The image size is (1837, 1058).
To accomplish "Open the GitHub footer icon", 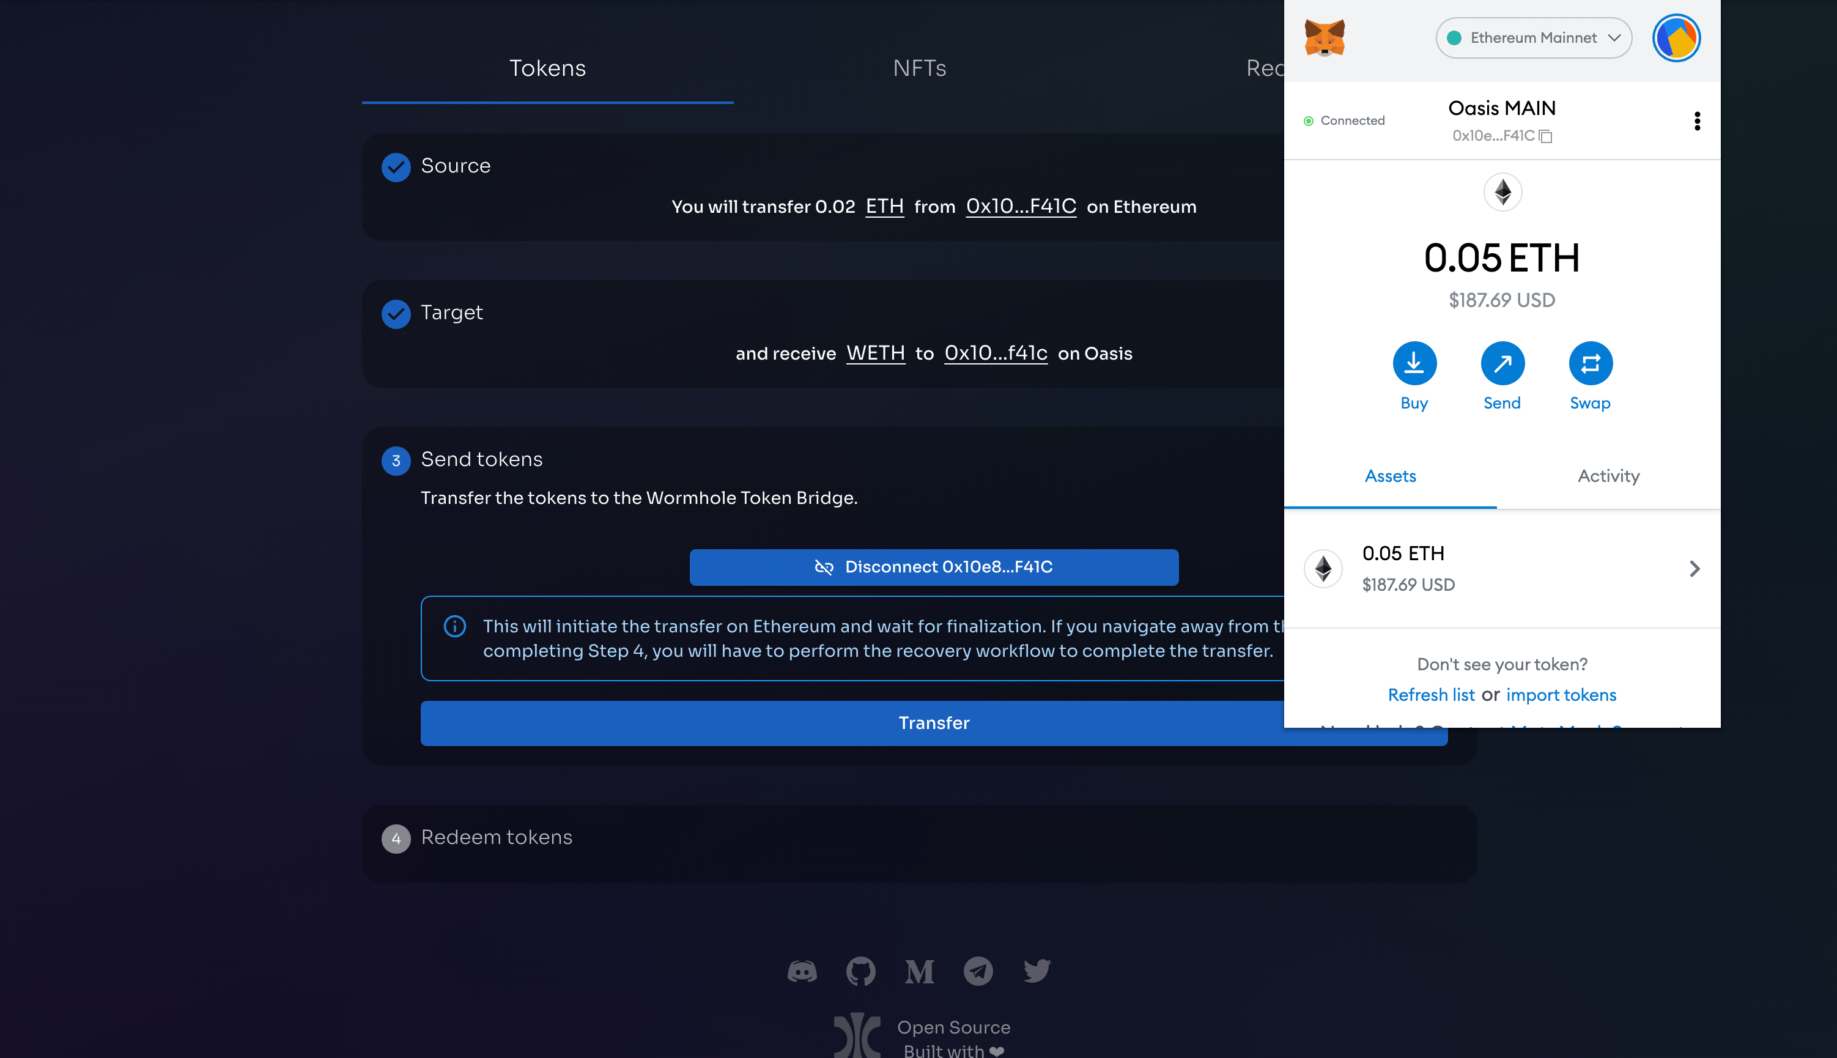I will click(x=861, y=971).
